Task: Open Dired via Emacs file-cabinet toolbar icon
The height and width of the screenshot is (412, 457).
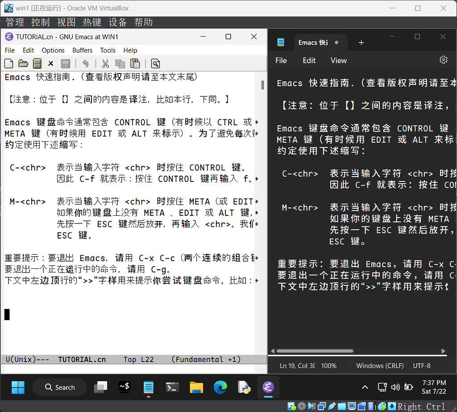Action: click(x=37, y=63)
